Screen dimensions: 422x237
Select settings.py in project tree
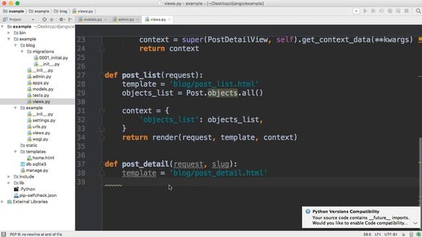click(41, 120)
